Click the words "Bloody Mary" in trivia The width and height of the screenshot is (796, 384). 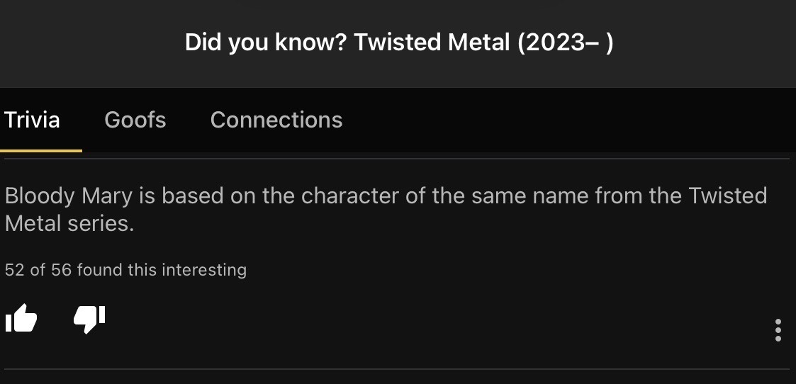(x=69, y=196)
